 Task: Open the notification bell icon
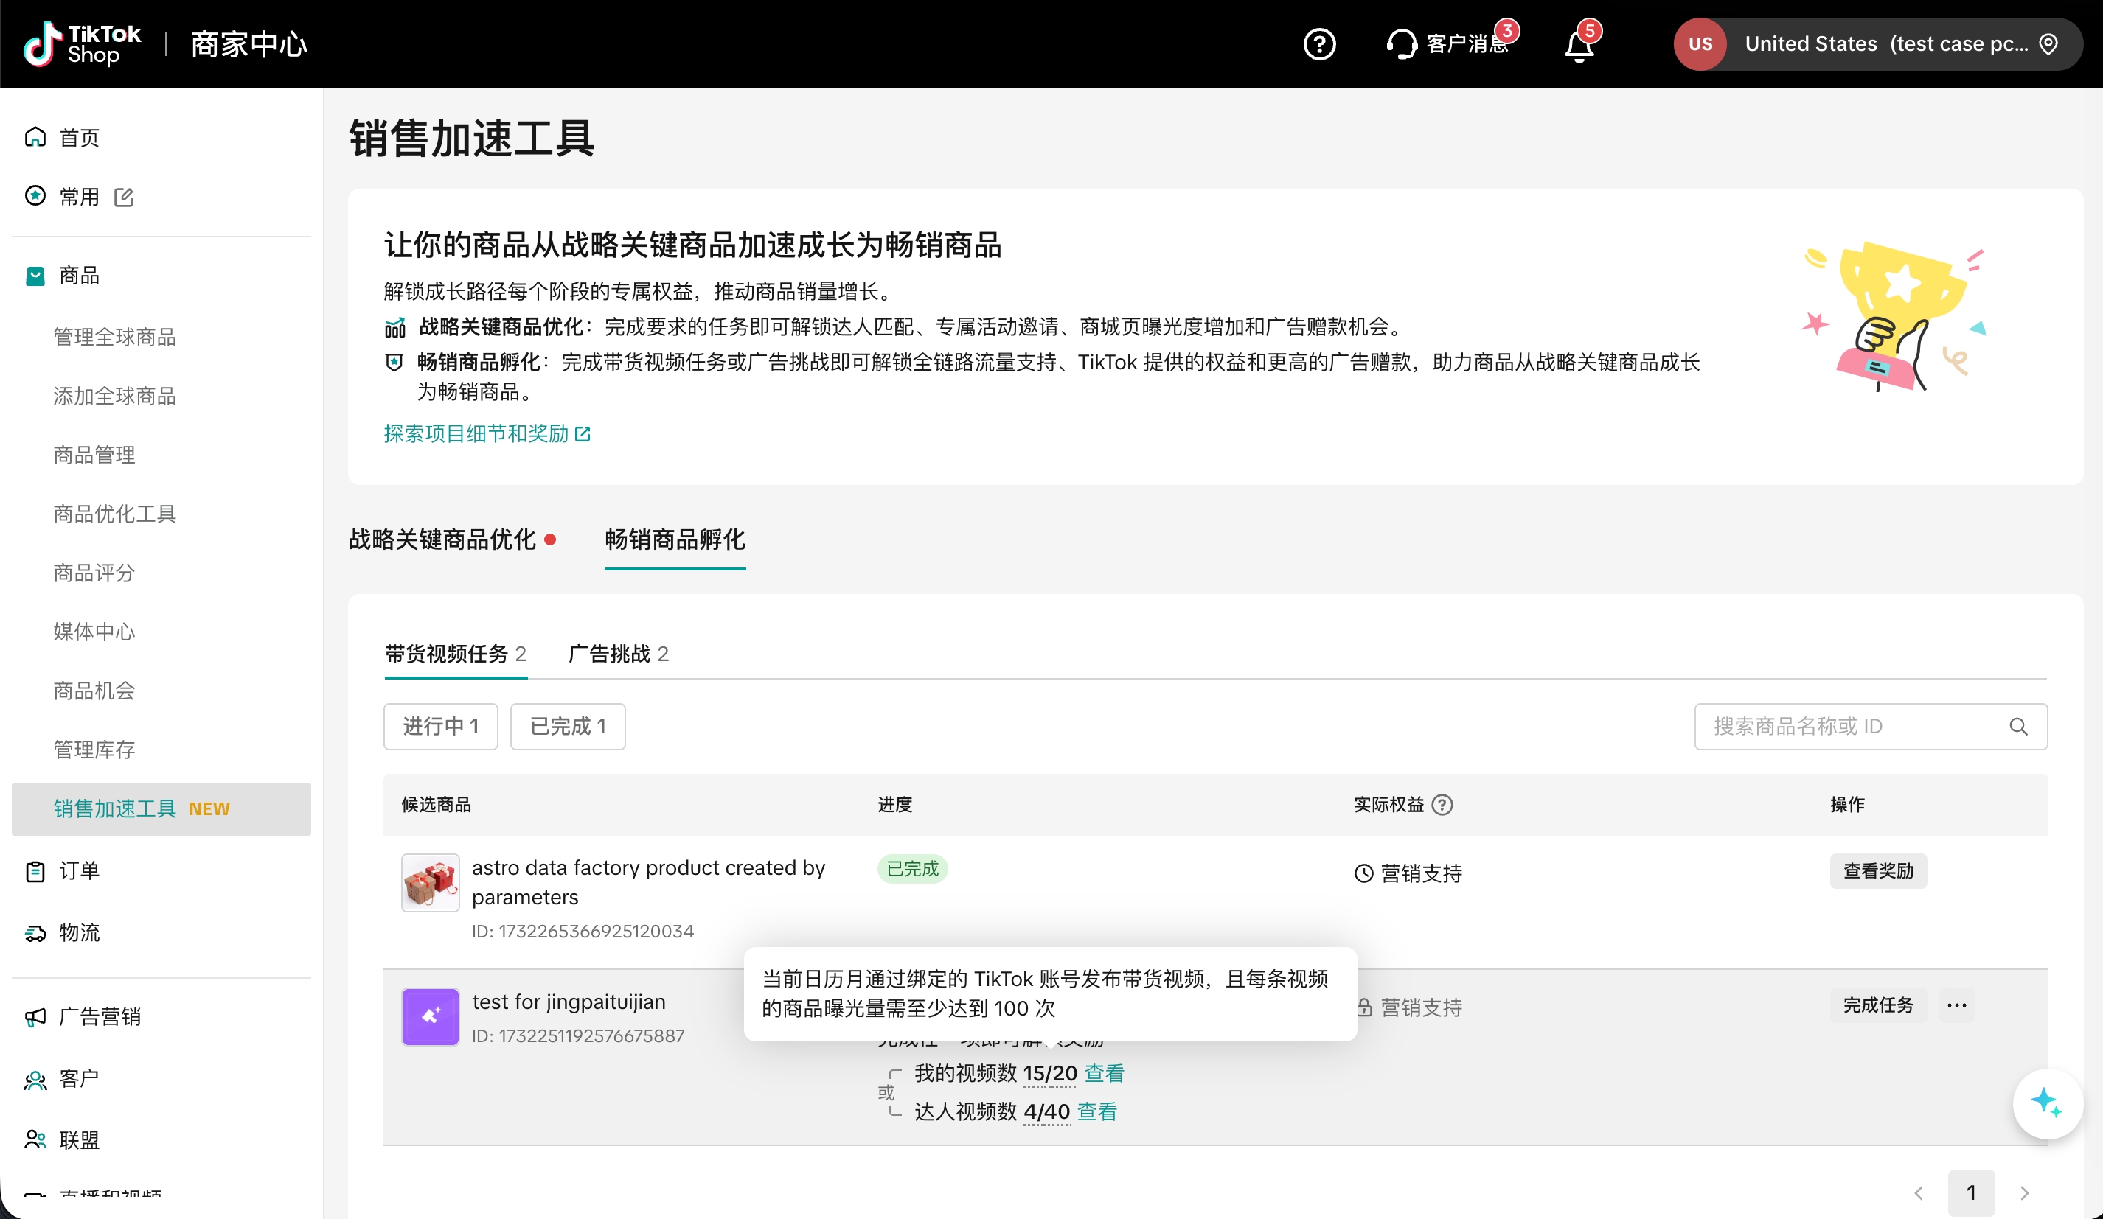(x=1578, y=45)
